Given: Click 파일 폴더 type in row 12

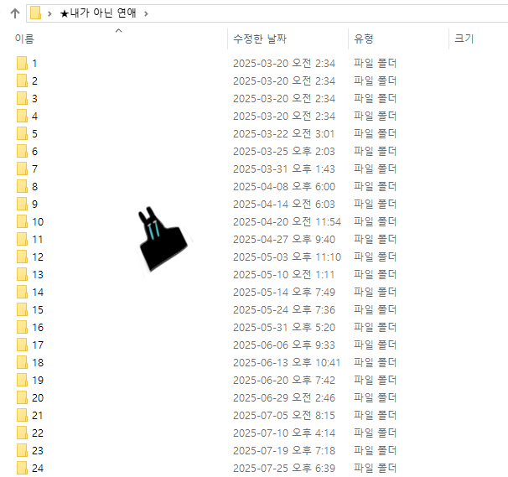Looking at the screenshot, I should click(376, 257).
